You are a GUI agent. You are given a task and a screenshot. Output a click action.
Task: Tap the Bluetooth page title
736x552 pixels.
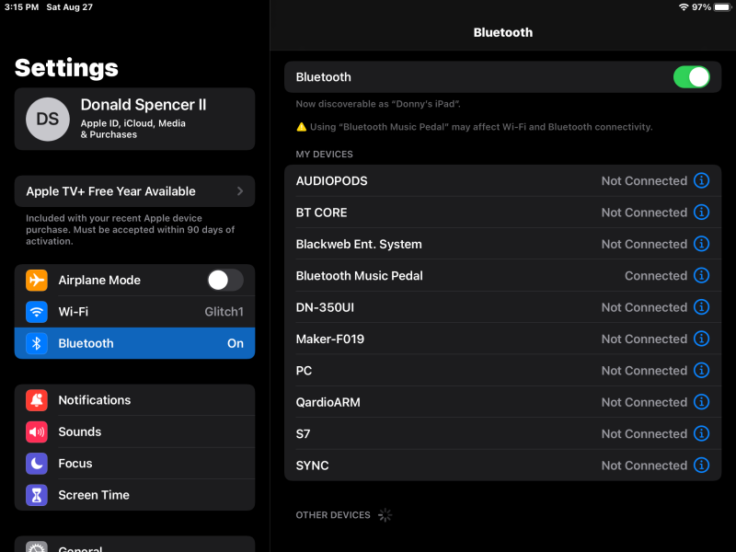click(502, 32)
